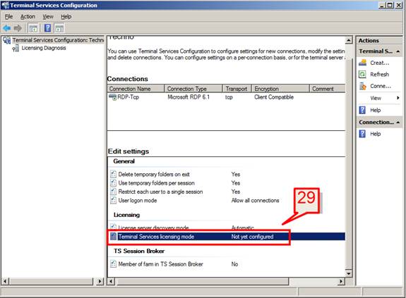Click the center pane vertical scrollbar thumb

pyautogui.click(x=349, y=164)
